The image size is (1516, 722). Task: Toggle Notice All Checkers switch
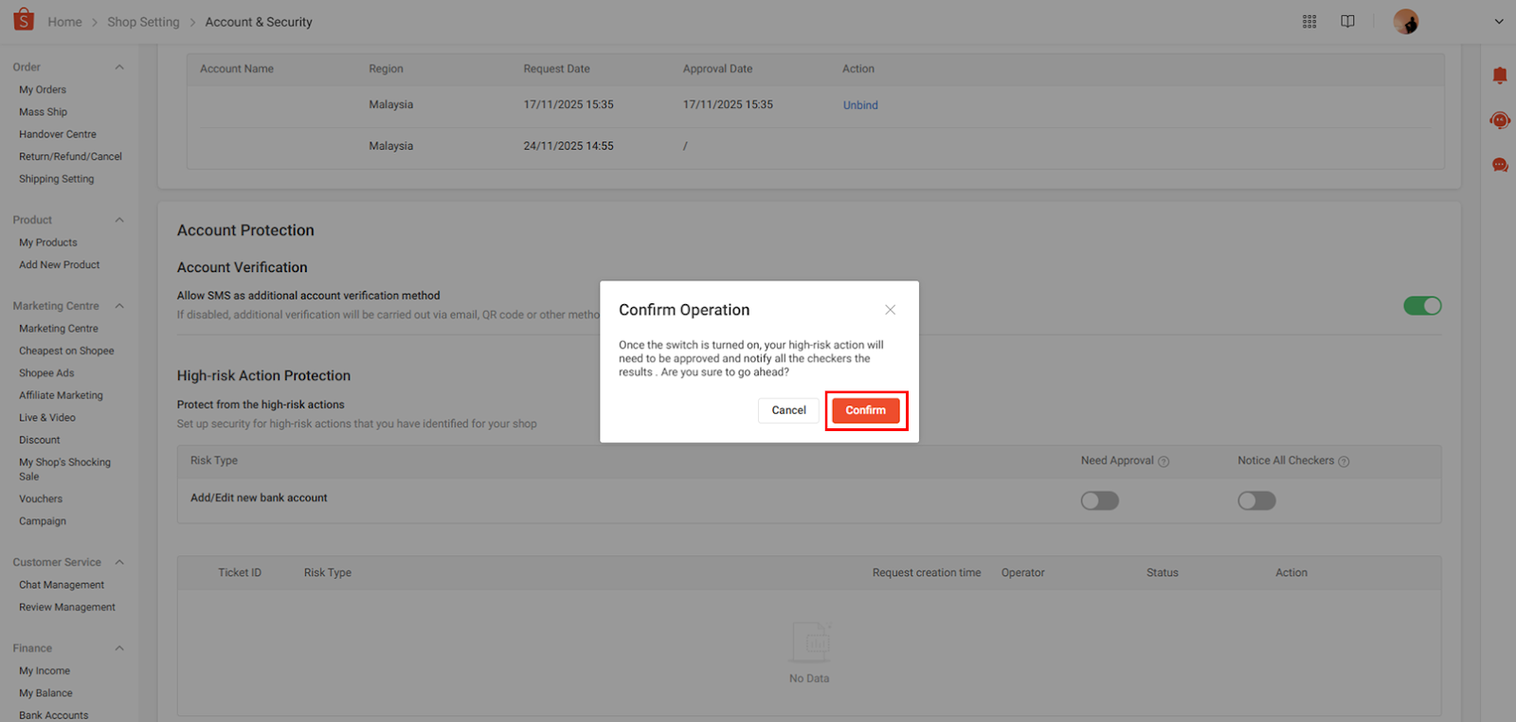click(1256, 500)
